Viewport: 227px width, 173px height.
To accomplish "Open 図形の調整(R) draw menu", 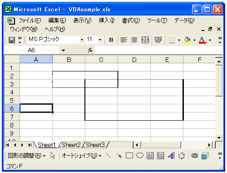I will [x=27, y=156].
